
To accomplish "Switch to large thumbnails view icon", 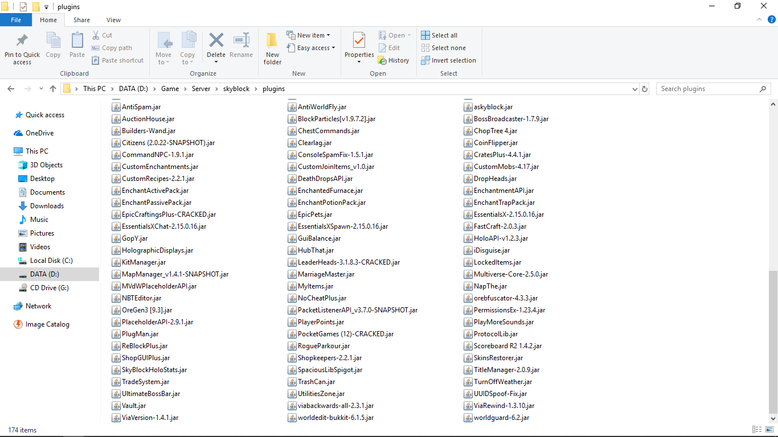I will [x=769, y=430].
